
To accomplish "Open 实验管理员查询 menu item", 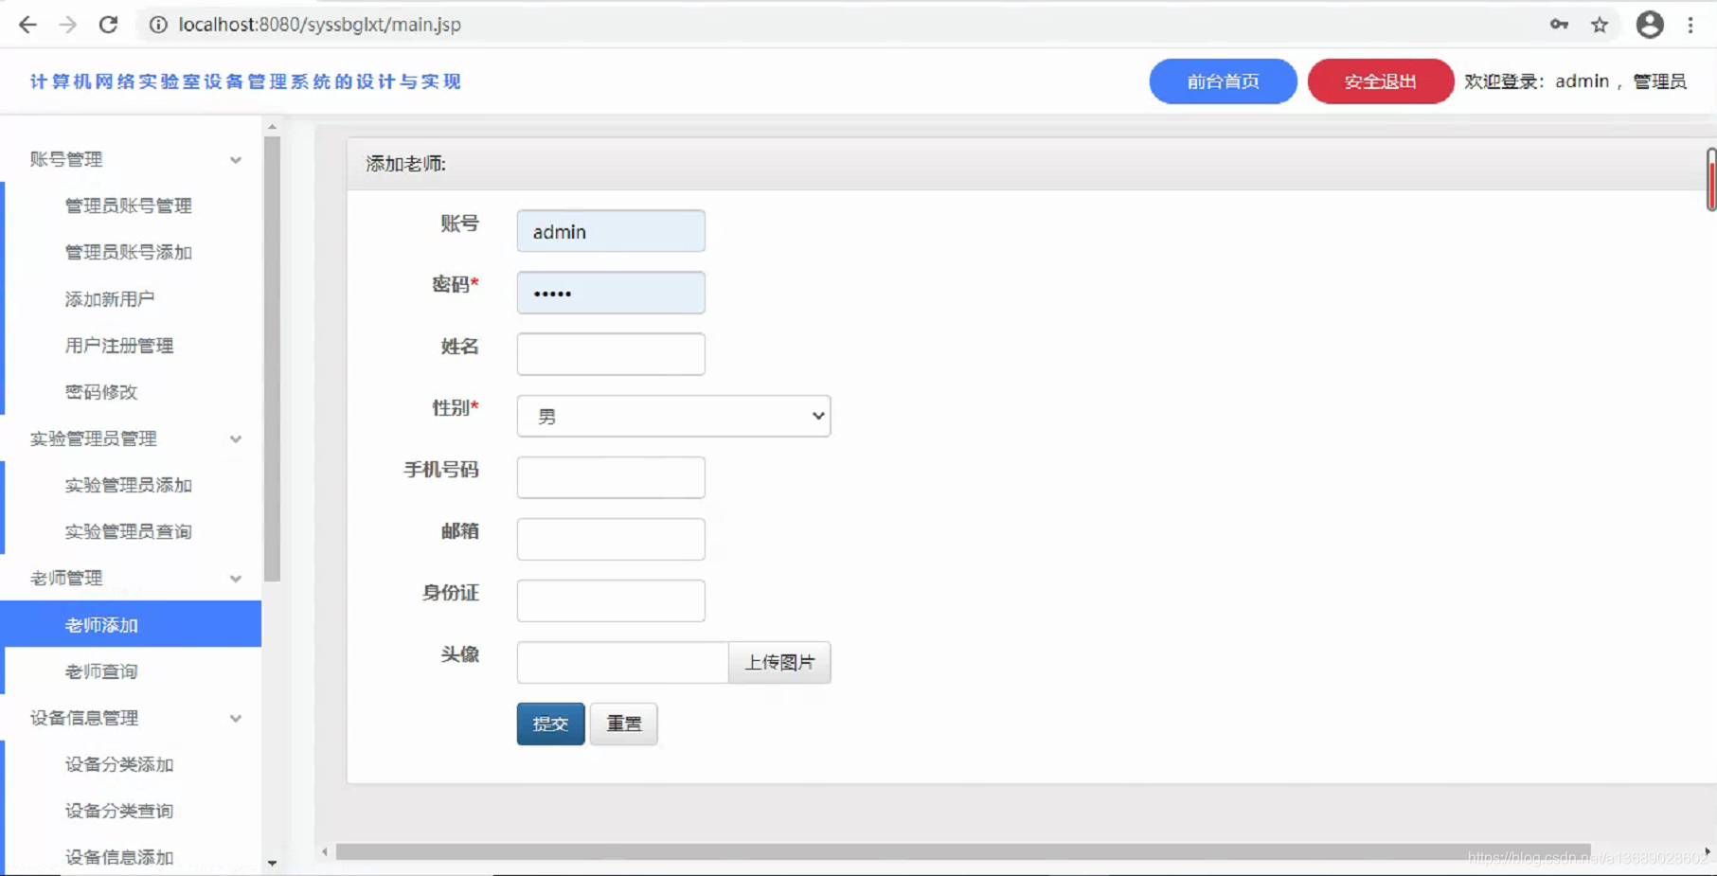I will point(129,531).
